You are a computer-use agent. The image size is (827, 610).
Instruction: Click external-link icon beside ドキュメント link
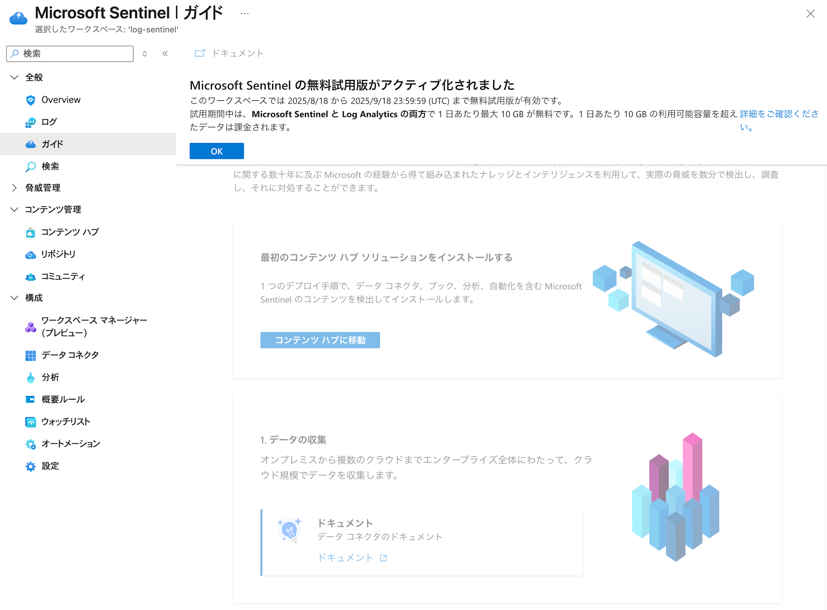click(x=384, y=558)
